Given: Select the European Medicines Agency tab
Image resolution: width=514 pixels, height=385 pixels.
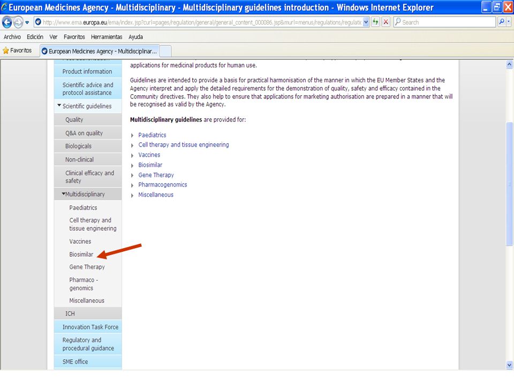Looking at the screenshot, I should (x=100, y=51).
